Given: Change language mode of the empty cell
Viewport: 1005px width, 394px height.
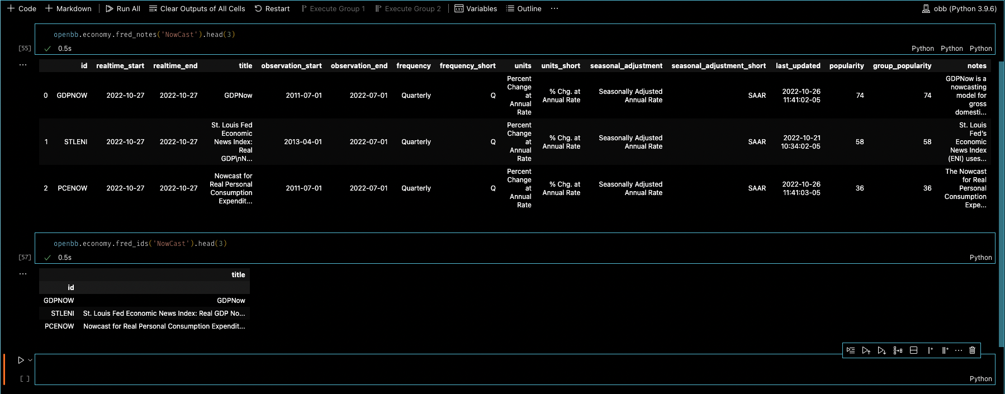Looking at the screenshot, I should (980, 379).
